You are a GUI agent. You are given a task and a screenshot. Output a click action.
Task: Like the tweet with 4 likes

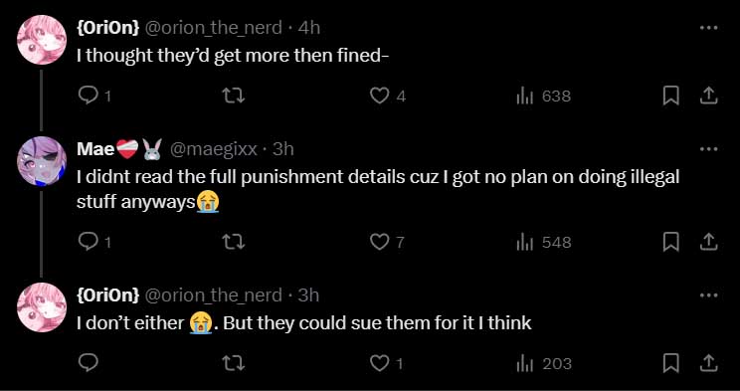pos(388,97)
